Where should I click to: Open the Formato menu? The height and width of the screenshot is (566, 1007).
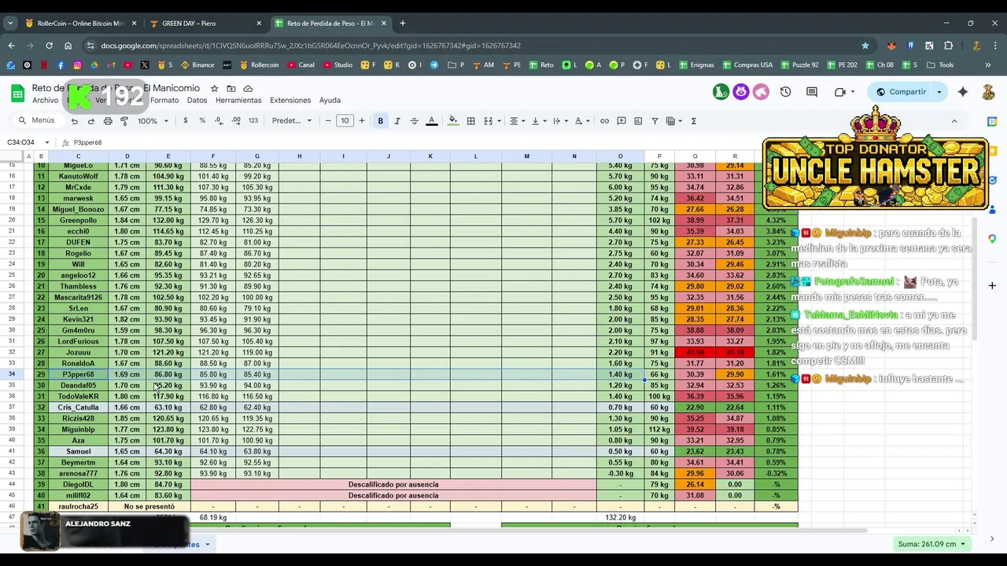(x=164, y=101)
